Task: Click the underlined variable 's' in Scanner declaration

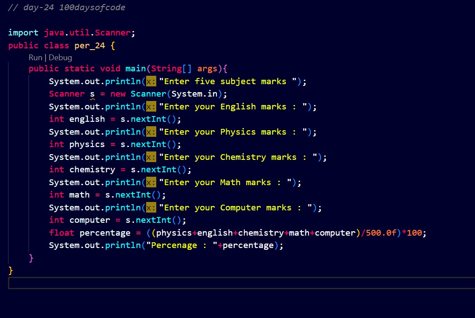Action: pos(93,94)
